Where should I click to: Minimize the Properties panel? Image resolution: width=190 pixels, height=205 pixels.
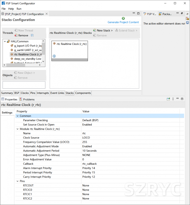pyautogui.click(x=177, y=99)
